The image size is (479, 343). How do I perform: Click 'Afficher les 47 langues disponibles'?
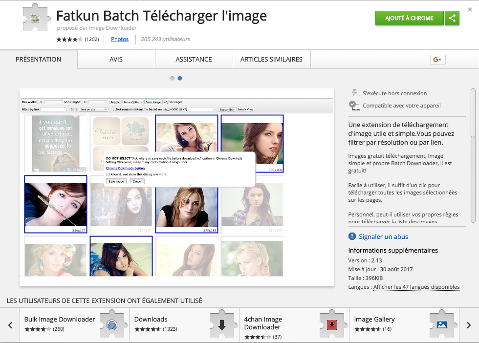[416, 287]
